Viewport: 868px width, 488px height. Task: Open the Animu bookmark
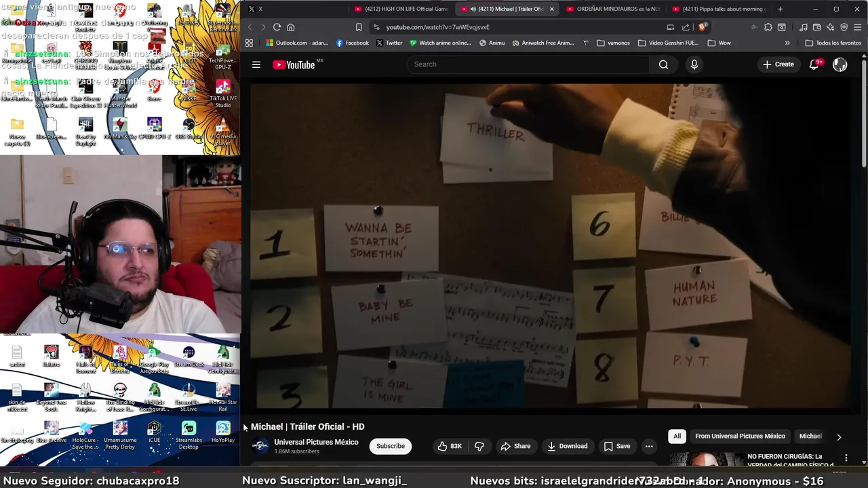492,43
